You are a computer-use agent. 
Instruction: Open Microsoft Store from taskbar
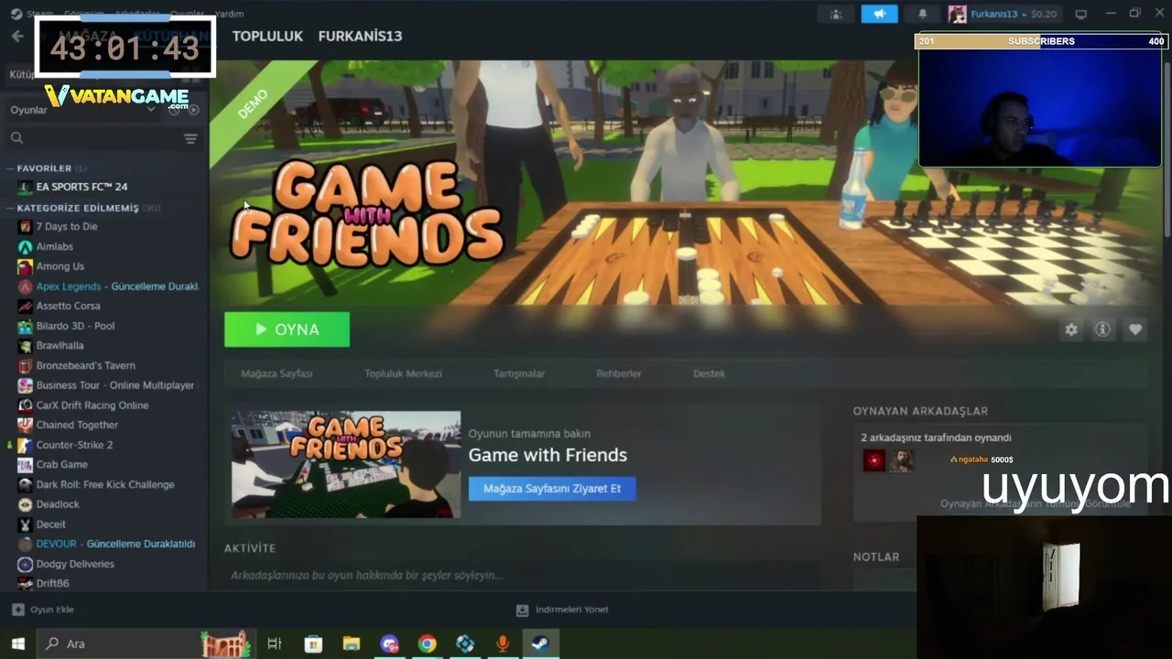pos(313,643)
